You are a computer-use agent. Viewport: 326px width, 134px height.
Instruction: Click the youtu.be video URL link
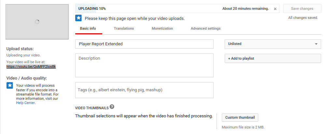click(x=31, y=67)
